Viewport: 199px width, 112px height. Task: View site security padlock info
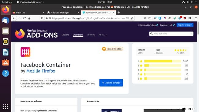[x=47, y=18]
